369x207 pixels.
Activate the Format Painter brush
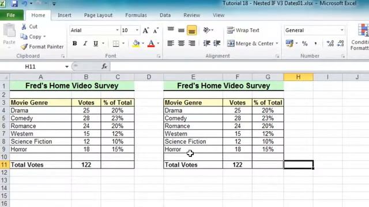pyautogui.click(x=42, y=47)
